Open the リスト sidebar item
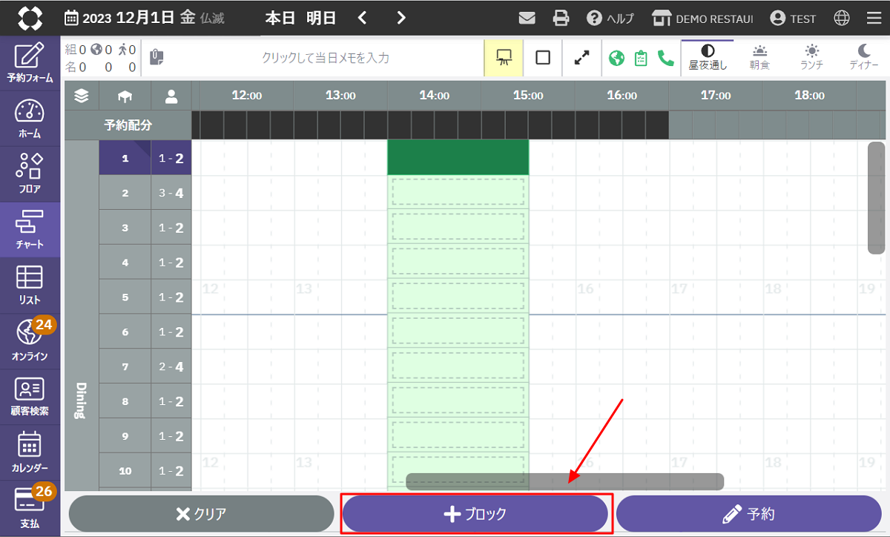Image resolution: width=890 pixels, height=537 pixels. 30,286
